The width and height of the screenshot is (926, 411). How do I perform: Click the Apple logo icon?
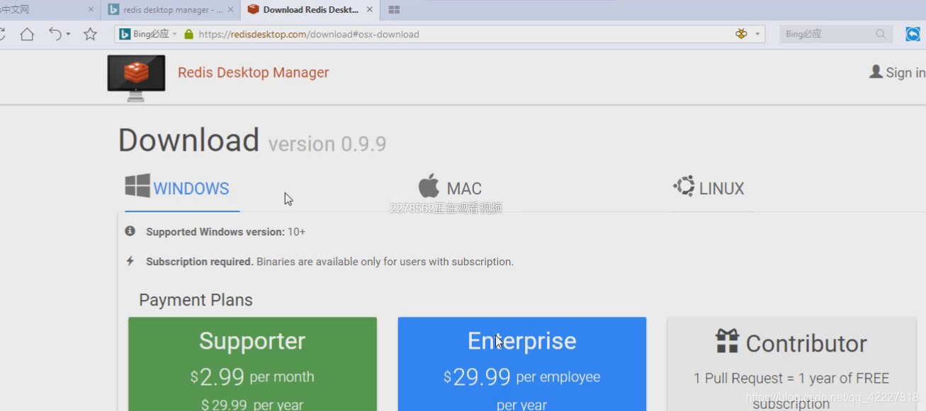[429, 186]
